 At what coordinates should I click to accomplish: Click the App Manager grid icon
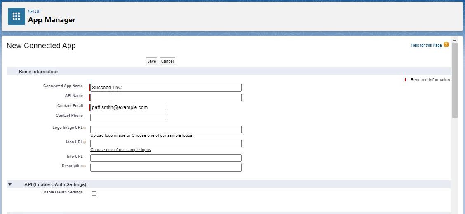tap(16, 16)
